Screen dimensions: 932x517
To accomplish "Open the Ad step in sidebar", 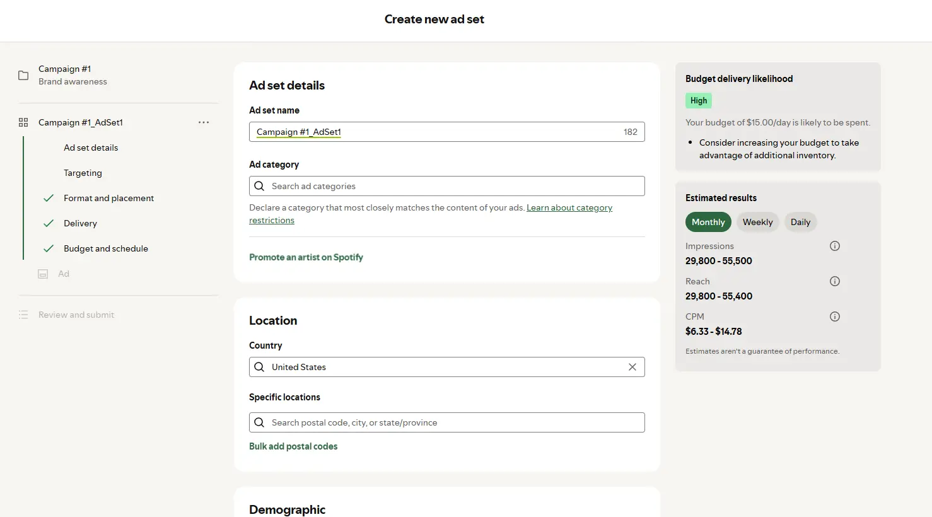I will click(64, 274).
